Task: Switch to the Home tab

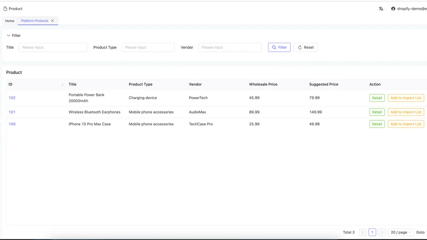Action: [x=10, y=21]
